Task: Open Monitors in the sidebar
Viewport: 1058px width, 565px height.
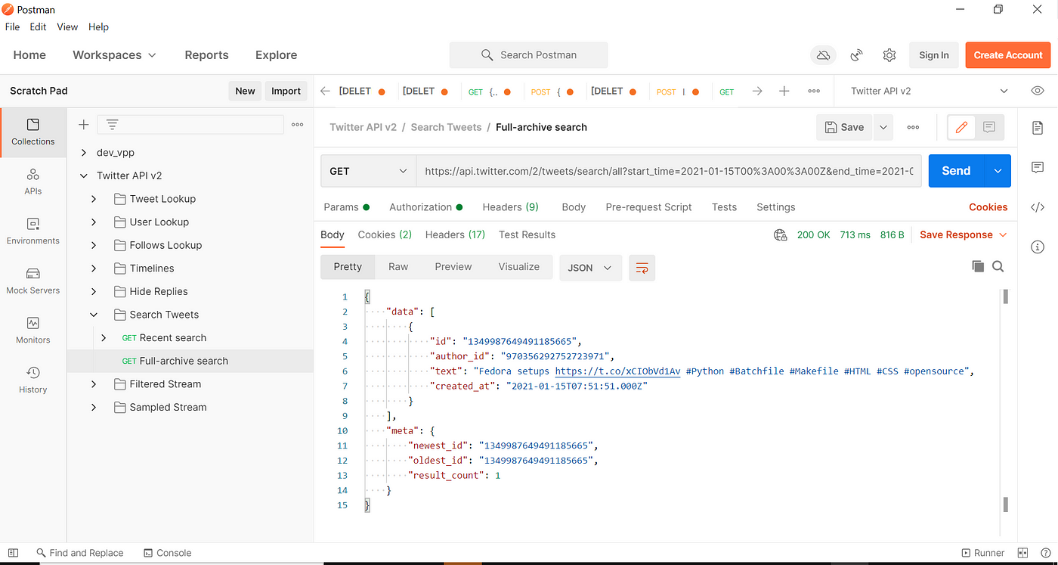Action: click(x=33, y=330)
